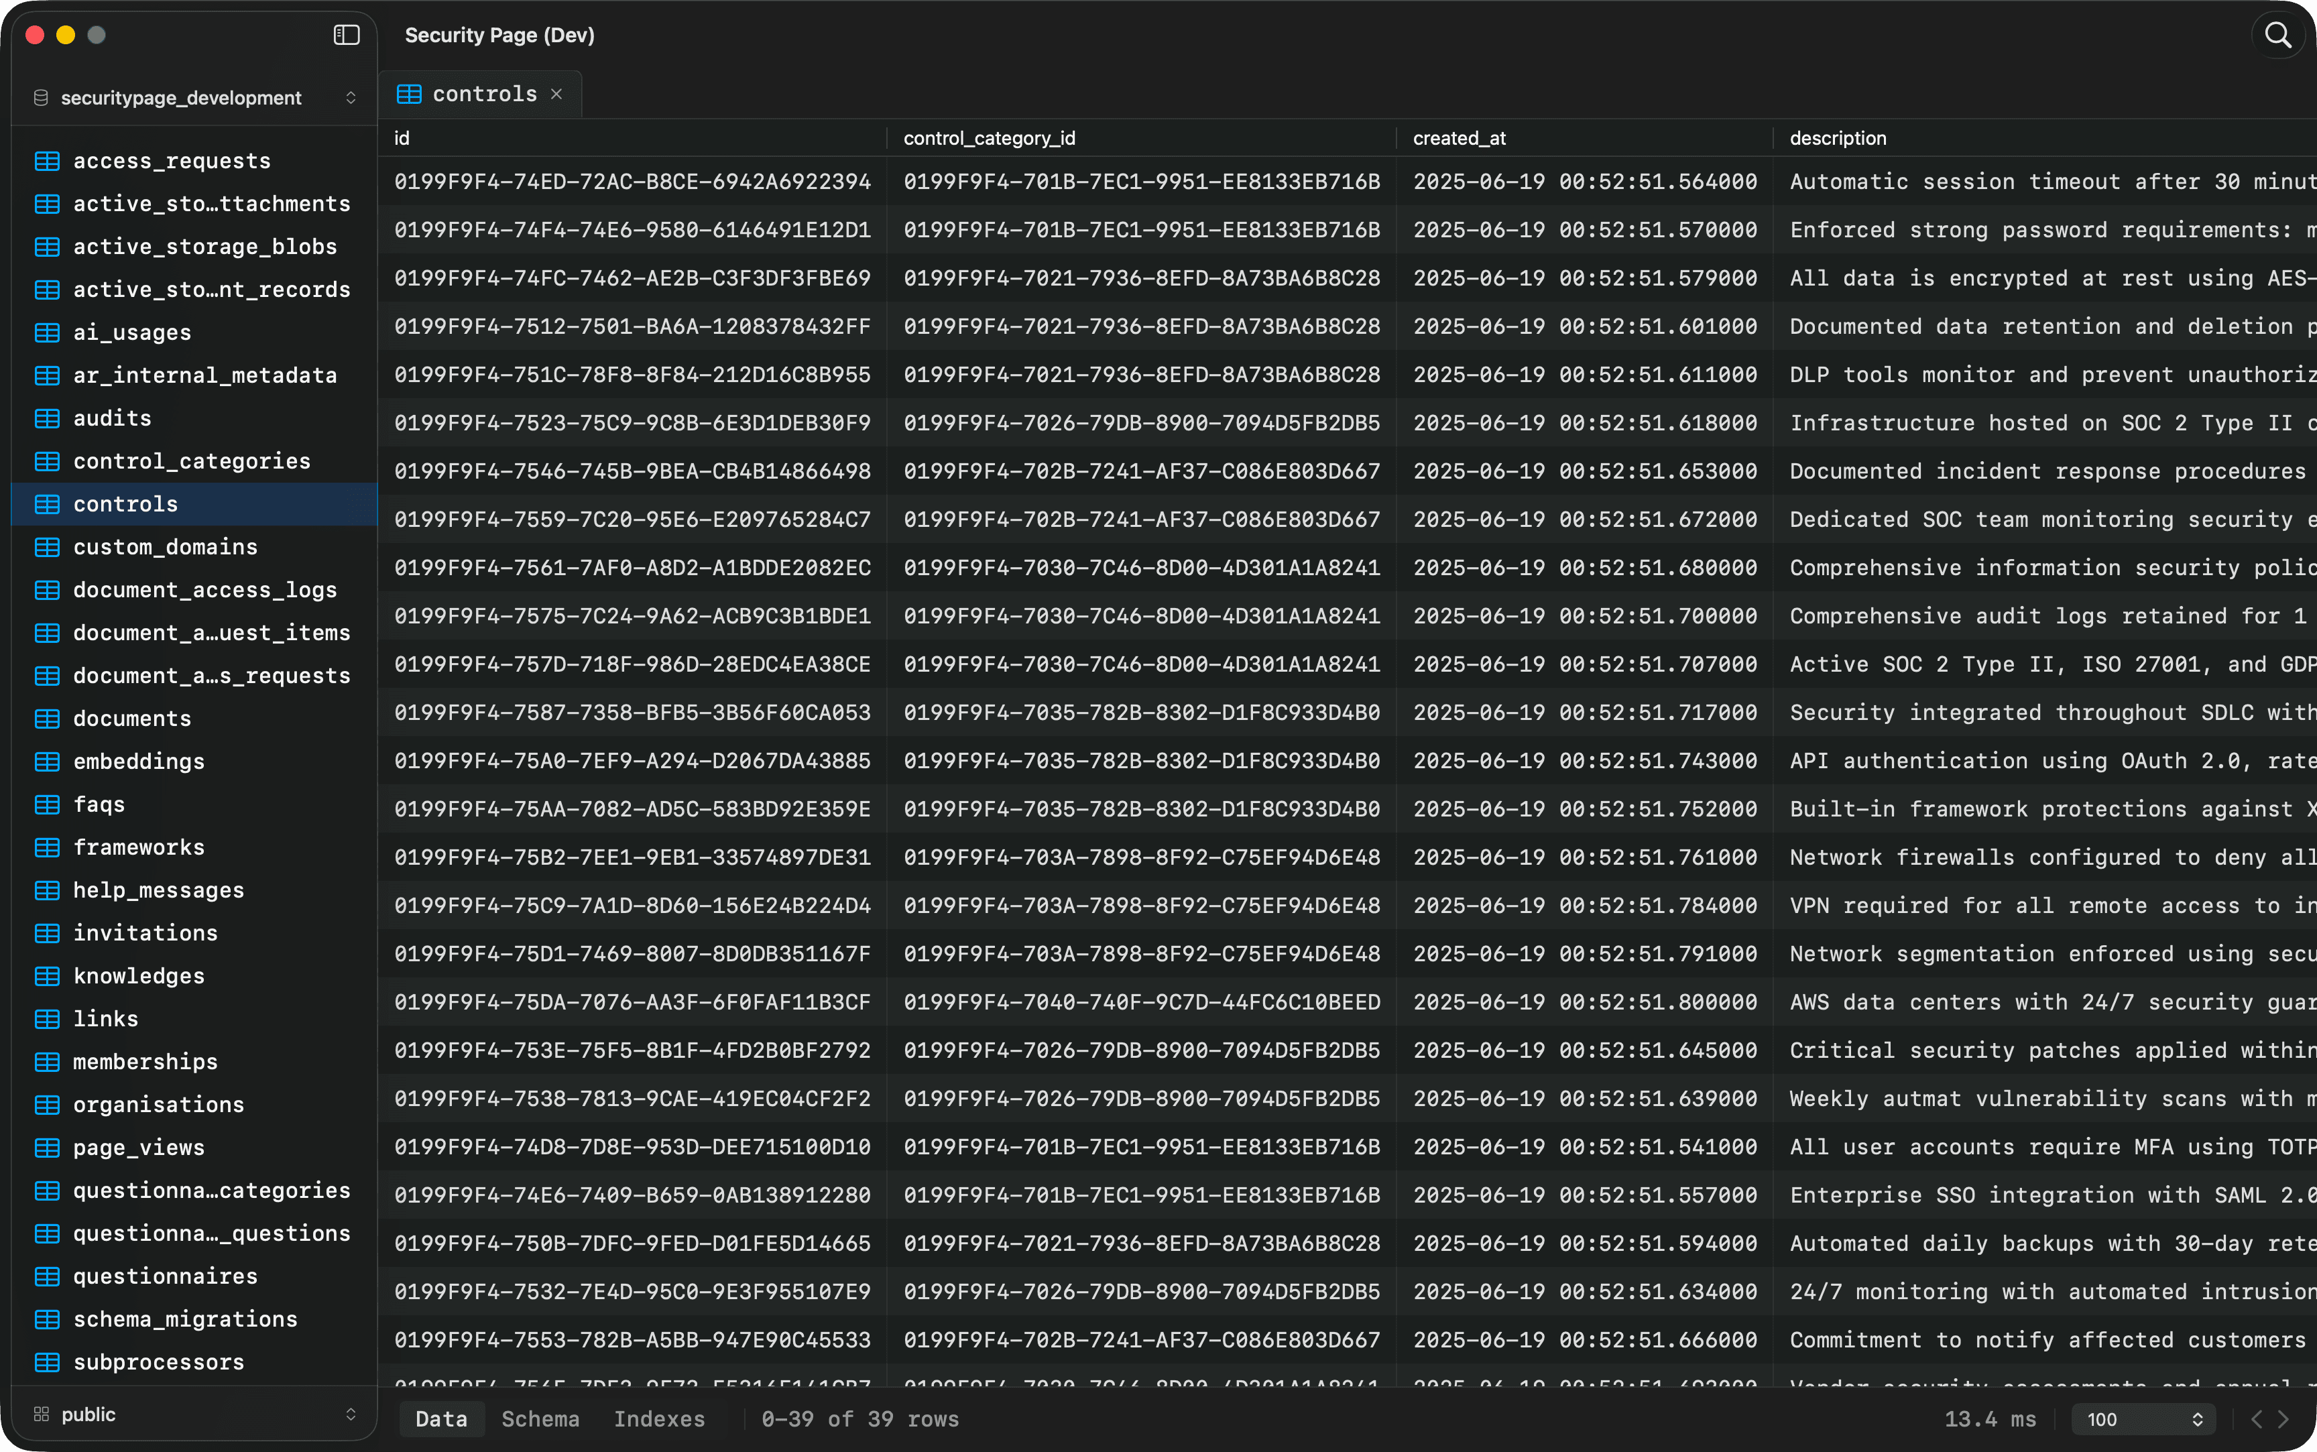Click the table icon next to embeddings
The image size is (2317, 1452).
(46, 761)
